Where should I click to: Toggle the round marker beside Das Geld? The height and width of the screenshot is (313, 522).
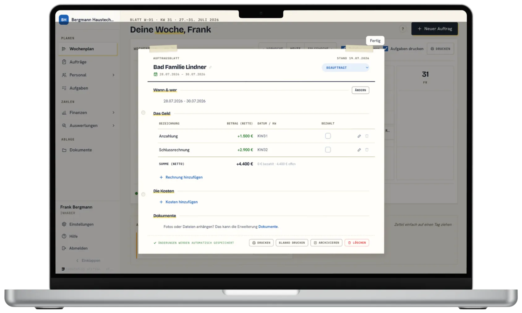[143, 113]
